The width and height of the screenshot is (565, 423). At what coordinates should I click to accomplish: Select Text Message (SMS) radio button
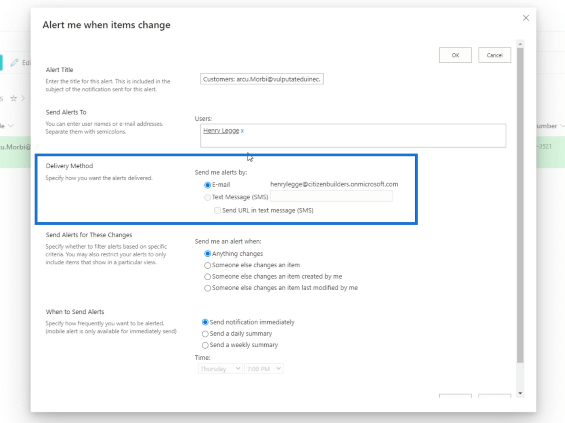coord(208,197)
